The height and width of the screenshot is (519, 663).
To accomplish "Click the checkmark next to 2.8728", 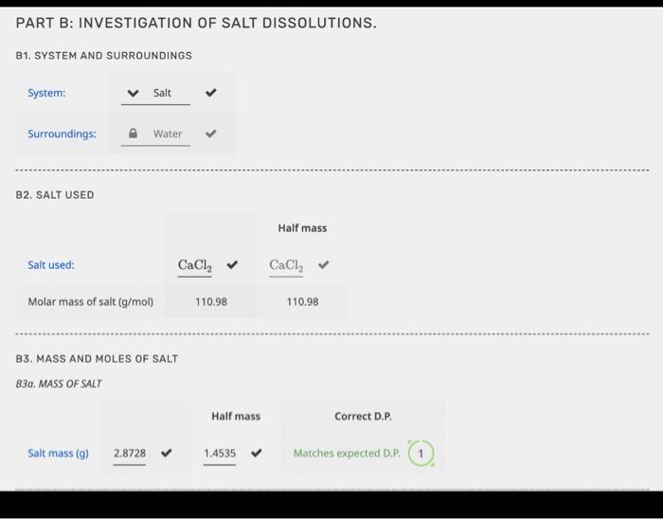I will pyautogui.click(x=167, y=453).
